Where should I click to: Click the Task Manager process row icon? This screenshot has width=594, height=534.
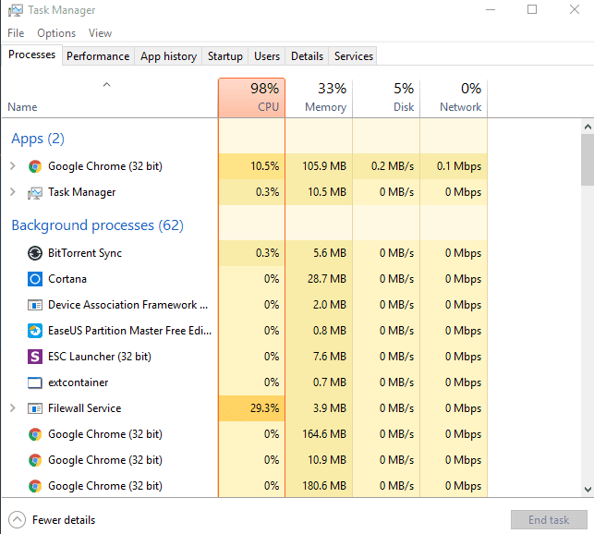coord(35,192)
